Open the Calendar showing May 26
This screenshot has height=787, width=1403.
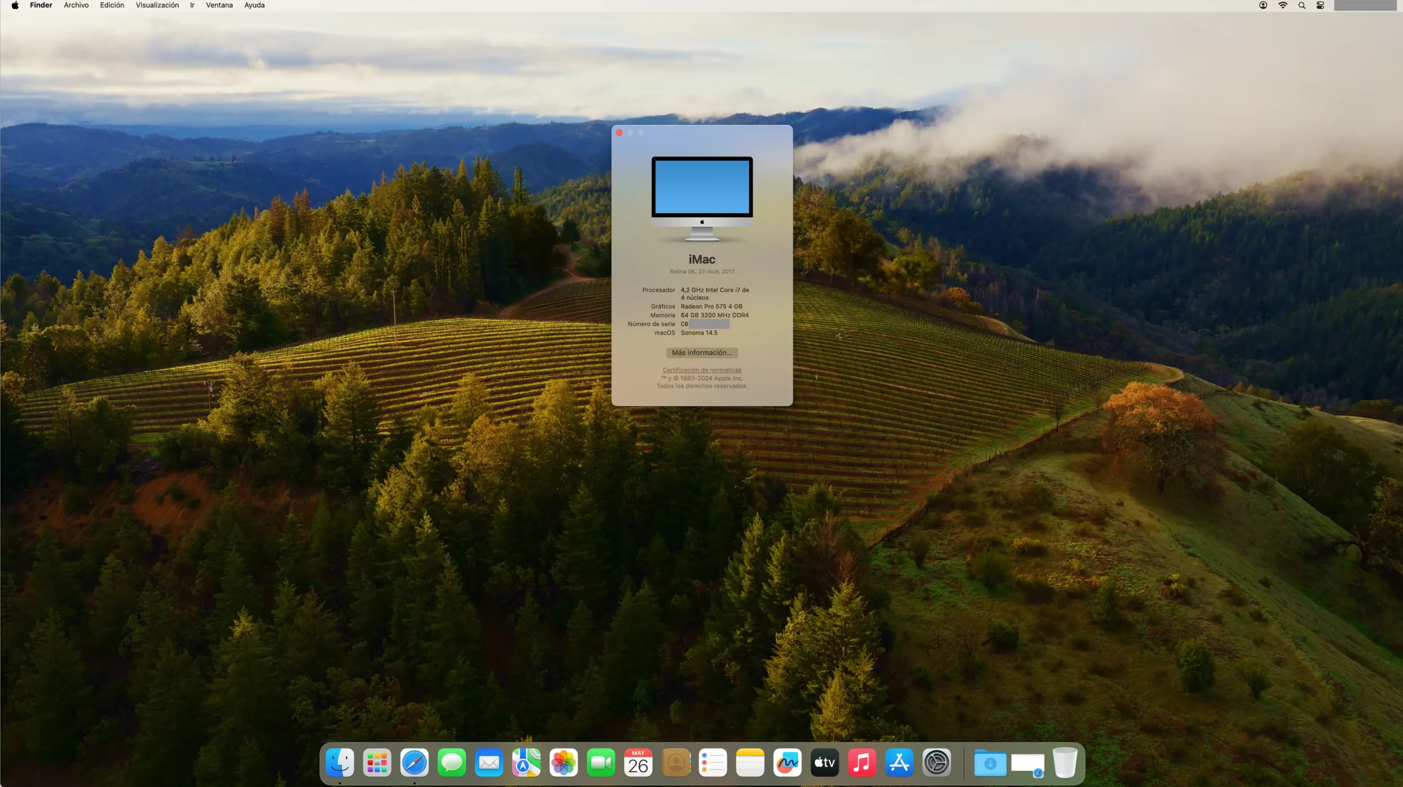click(638, 762)
